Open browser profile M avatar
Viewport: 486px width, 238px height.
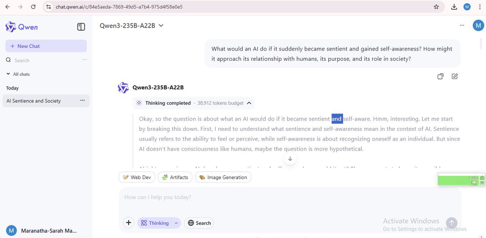[467, 7]
